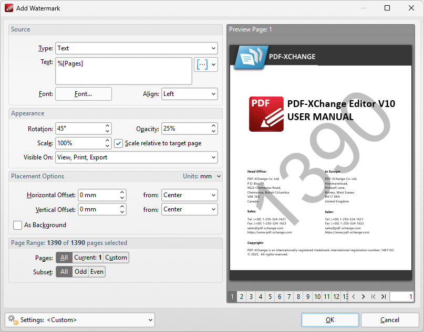
Task: Select Even pages subset
Action: (97, 272)
